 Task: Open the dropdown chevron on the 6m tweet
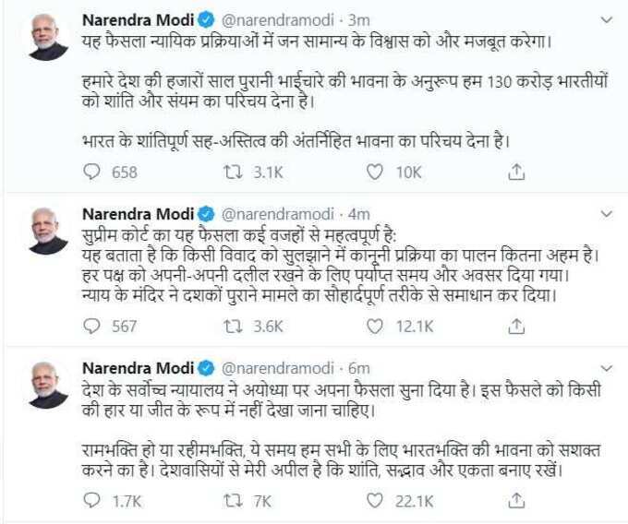(x=607, y=368)
